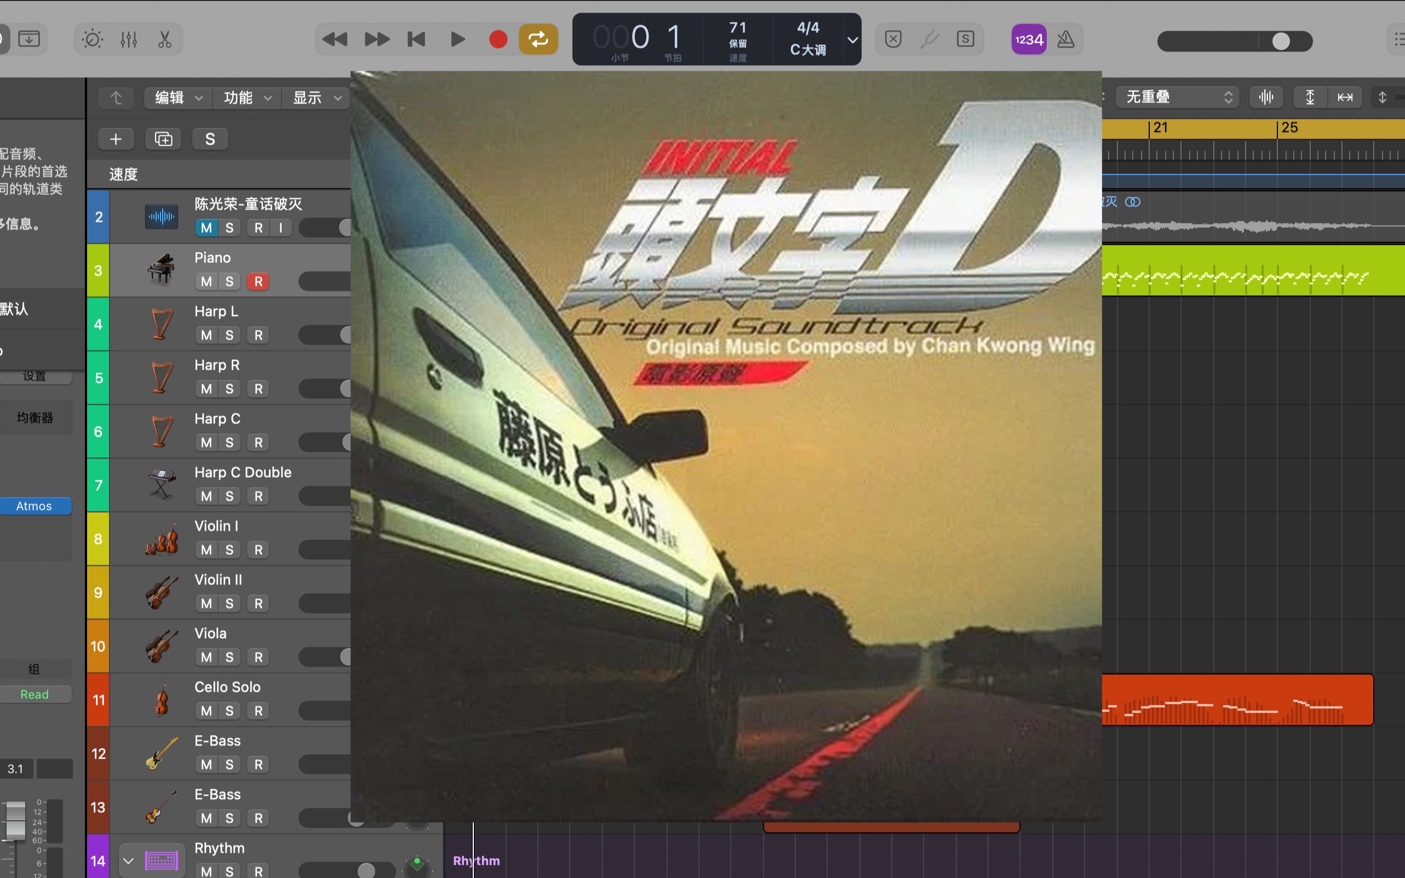Click the Harp R track harp icon

coord(162,377)
